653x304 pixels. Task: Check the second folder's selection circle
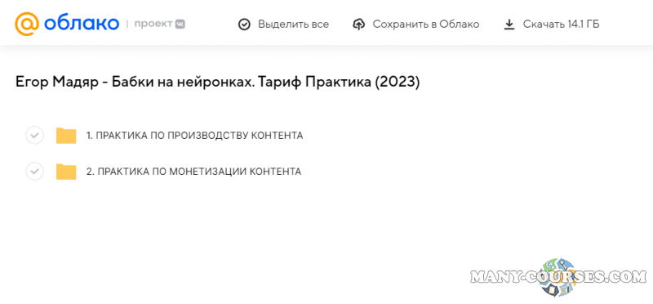point(34,171)
